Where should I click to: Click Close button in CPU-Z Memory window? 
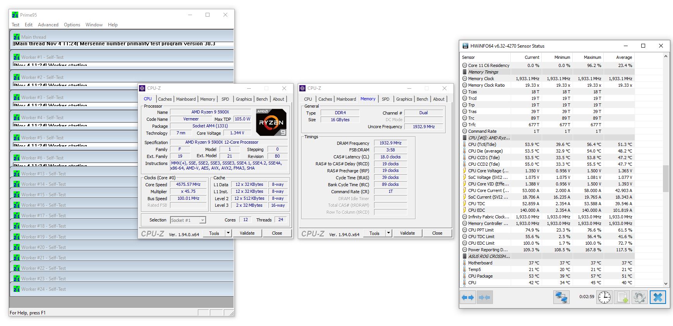click(437, 233)
